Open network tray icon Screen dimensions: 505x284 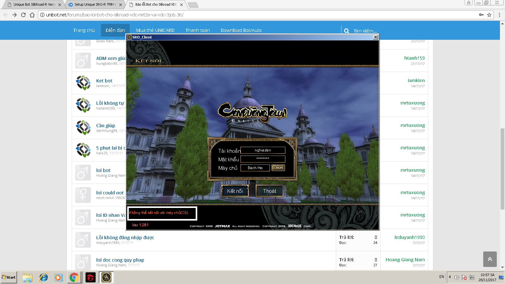click(472, 277)
